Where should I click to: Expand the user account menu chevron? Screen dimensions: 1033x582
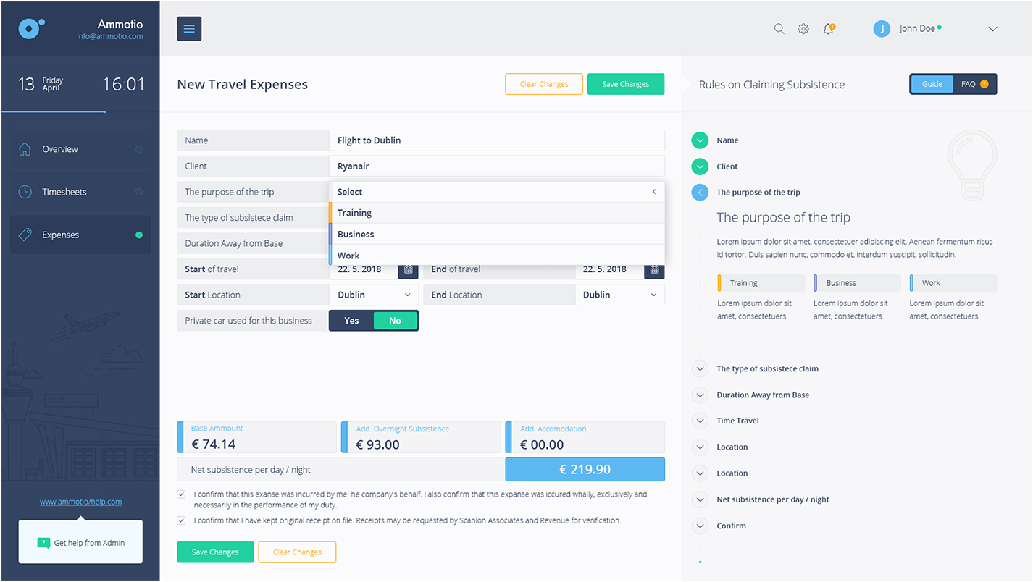(992, 29)
